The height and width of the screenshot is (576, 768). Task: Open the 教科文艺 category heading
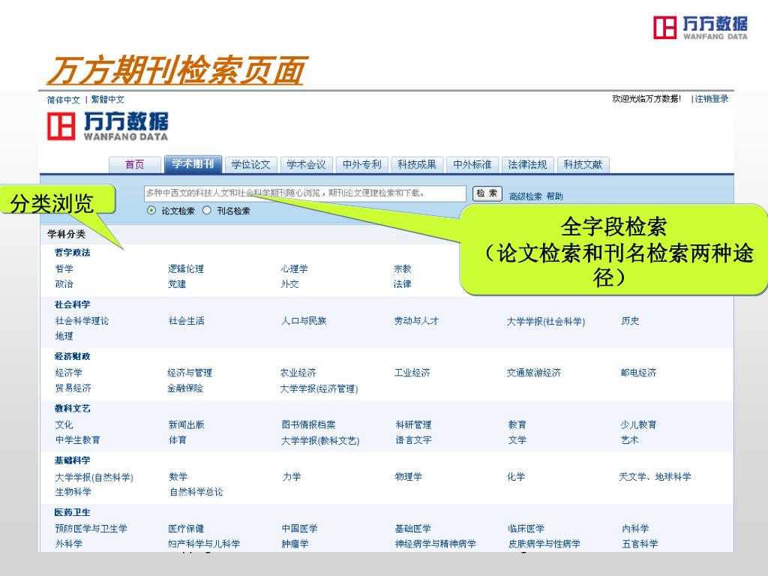tap(73, 409)
